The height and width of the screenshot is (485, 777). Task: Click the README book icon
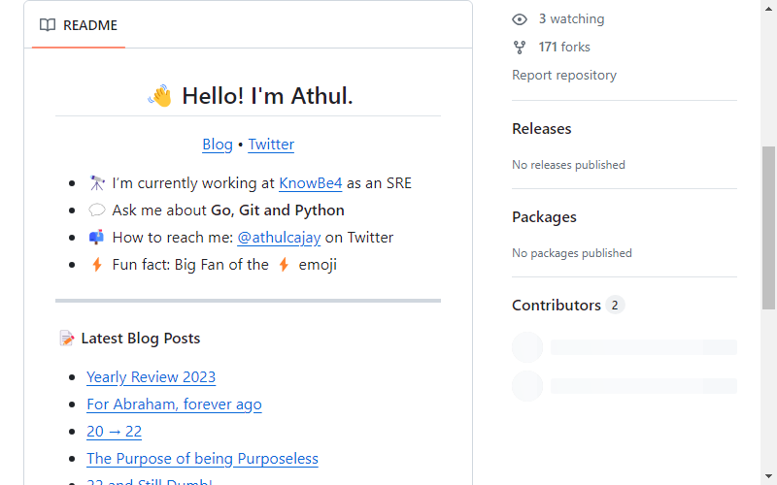pos(48,25)
